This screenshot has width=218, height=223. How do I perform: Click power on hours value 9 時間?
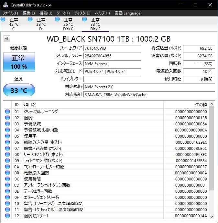(199, 79)
